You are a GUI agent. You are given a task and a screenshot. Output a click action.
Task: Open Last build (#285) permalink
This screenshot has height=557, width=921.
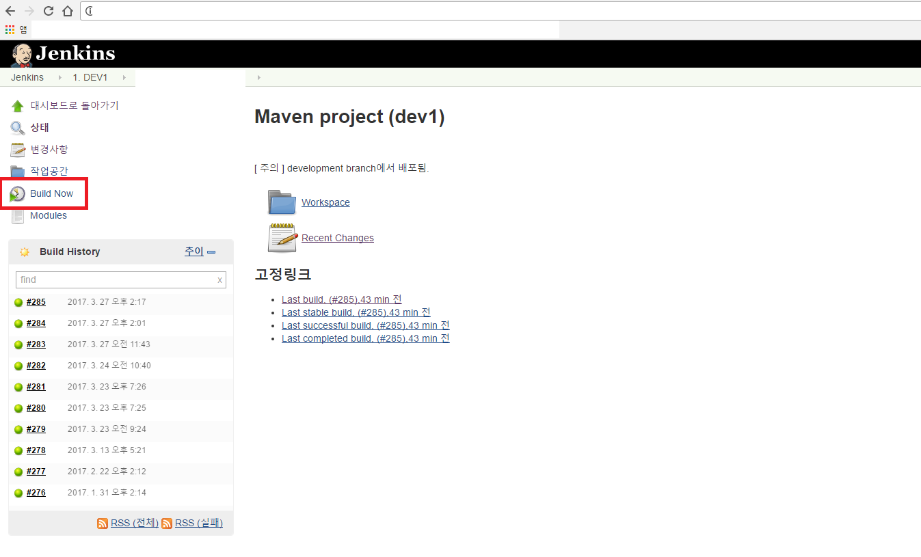[342, 299]
